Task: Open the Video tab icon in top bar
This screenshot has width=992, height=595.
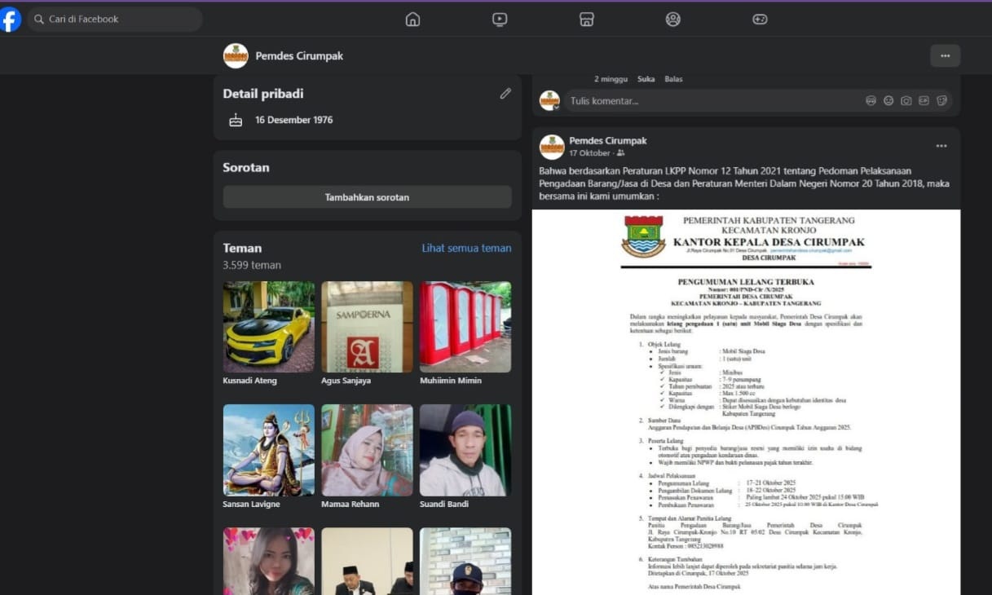Action: [500, 20]
